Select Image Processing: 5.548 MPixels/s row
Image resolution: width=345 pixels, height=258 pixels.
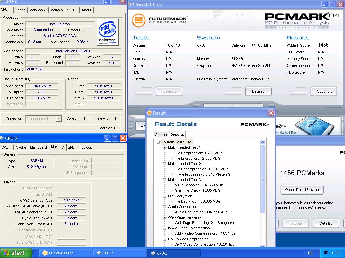click(202, 174)
